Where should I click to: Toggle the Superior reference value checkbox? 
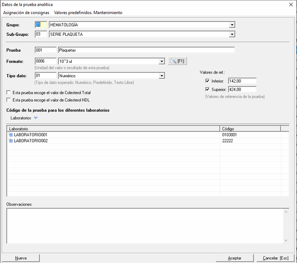coord(207,89)
